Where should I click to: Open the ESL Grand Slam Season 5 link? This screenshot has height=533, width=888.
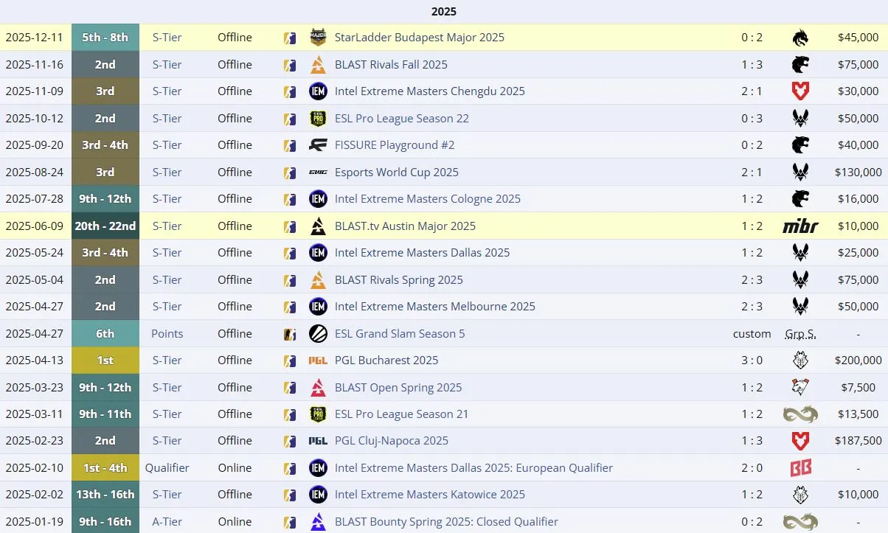(x=400, y=334)
